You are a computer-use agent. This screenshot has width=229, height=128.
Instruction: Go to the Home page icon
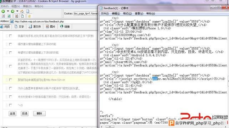click(22, 11)
